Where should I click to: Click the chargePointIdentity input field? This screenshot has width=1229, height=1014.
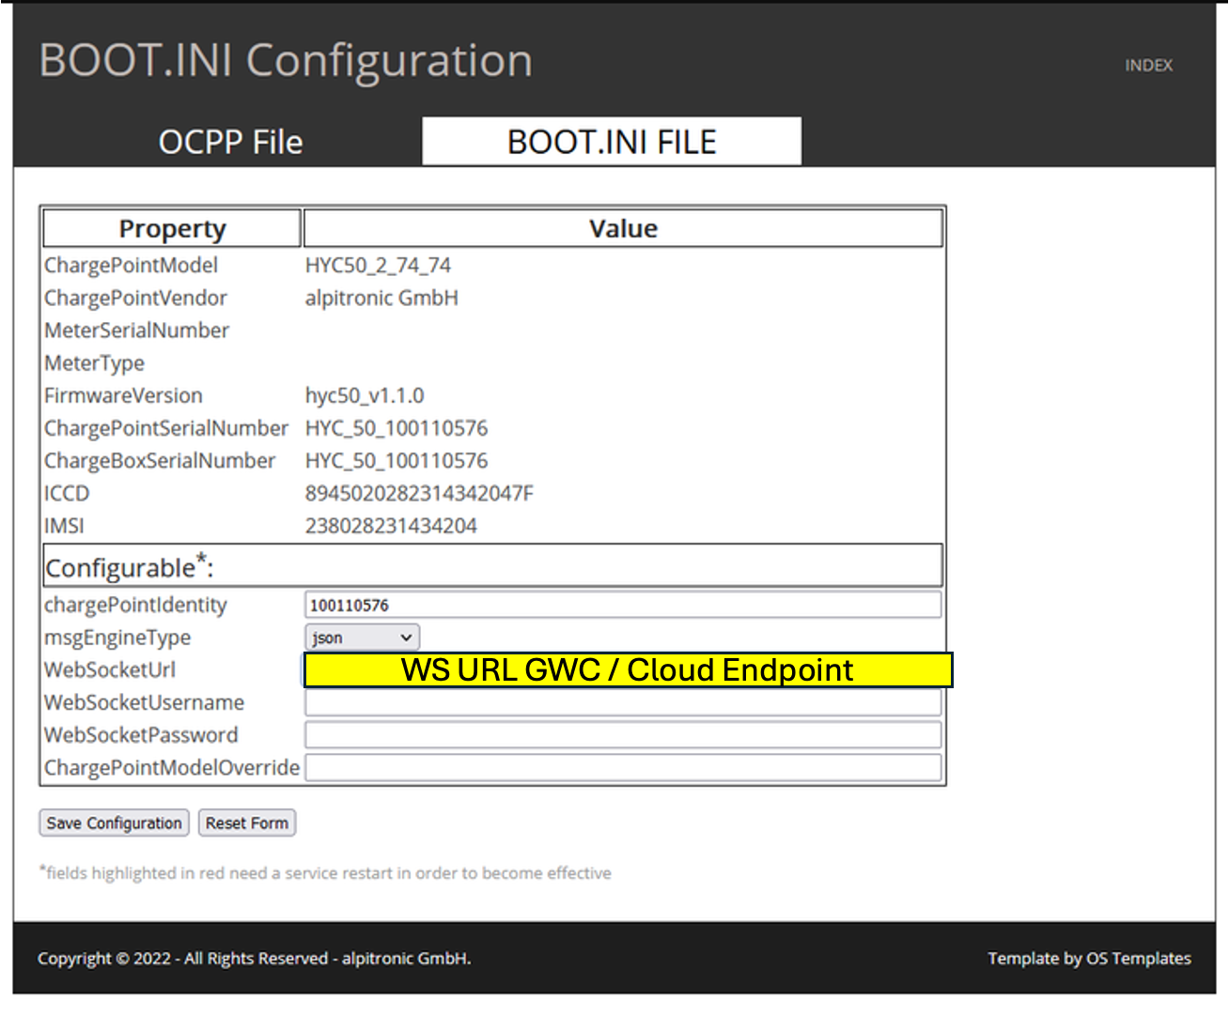623,606
